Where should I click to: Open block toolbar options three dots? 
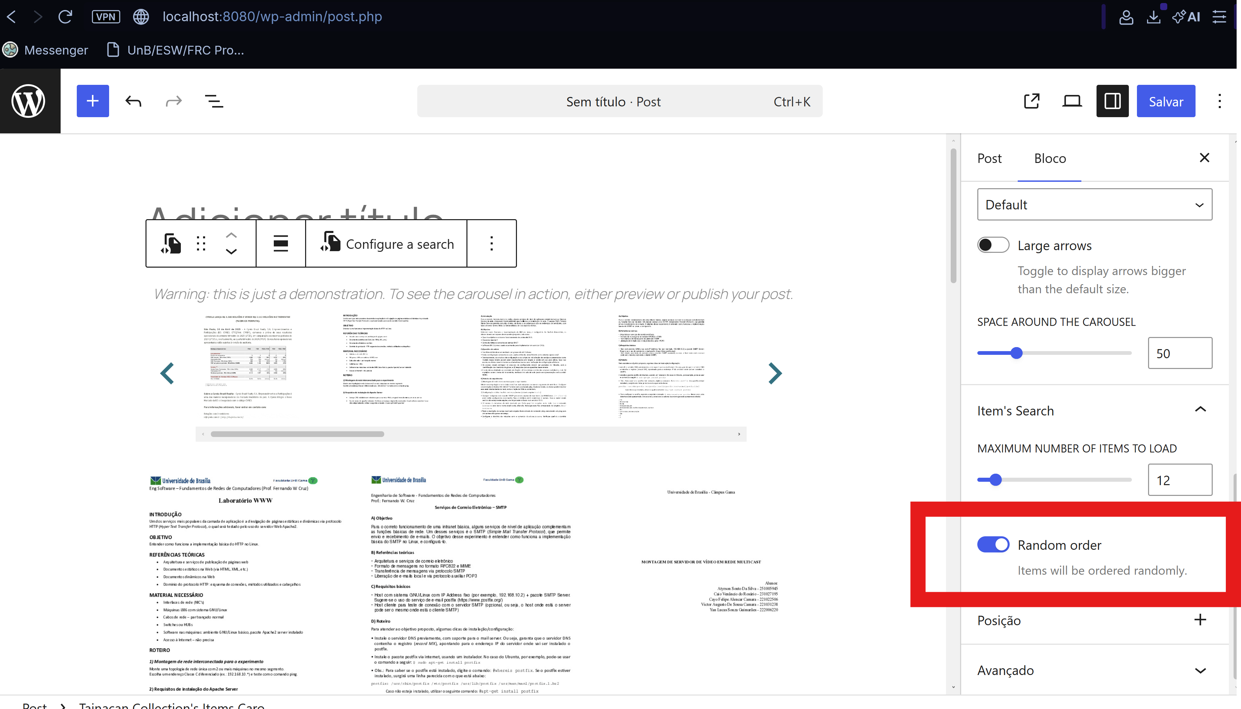pos(491,243)
